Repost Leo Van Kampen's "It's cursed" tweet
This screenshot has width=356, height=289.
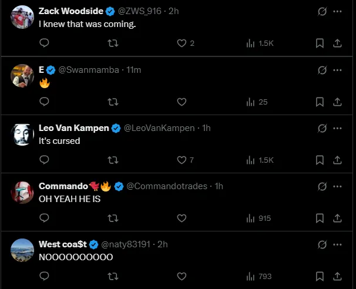point(113,160)
